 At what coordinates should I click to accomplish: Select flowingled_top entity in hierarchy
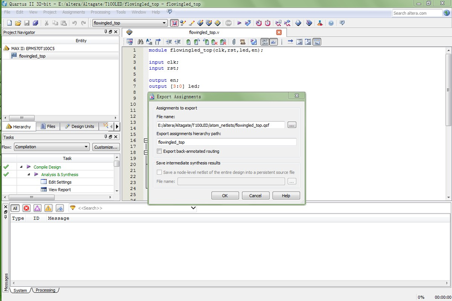tap(32, 56)
